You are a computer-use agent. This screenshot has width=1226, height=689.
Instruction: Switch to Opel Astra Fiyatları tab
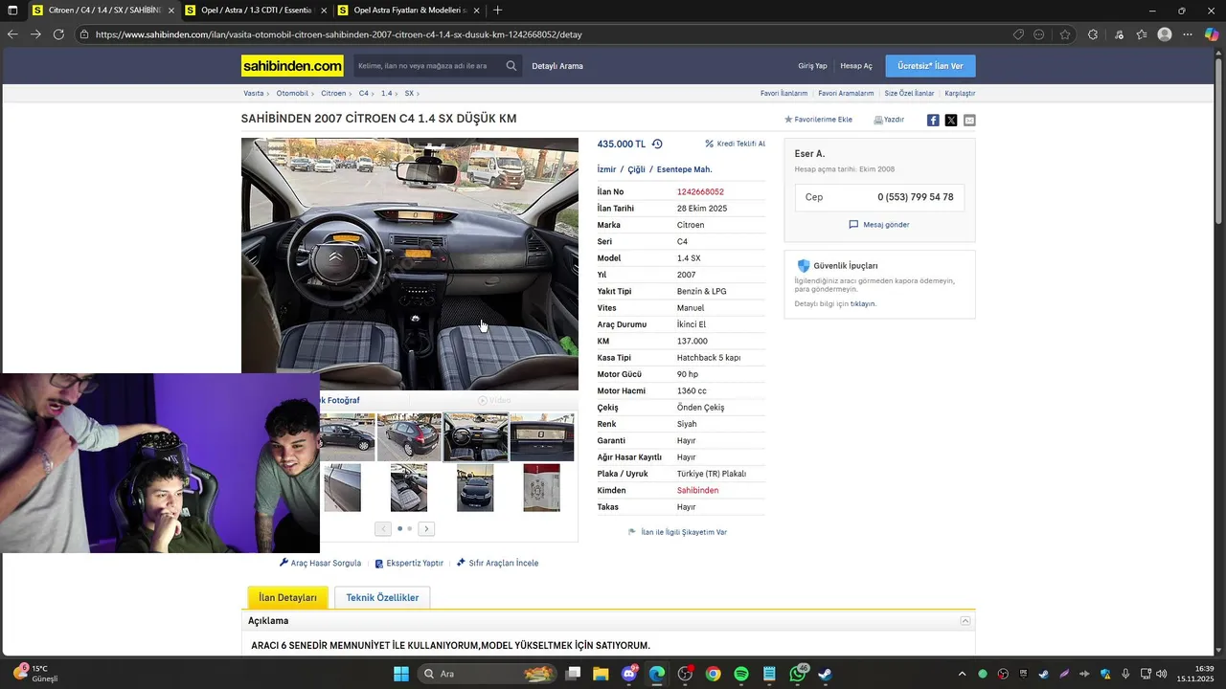[x=409, y=11]
